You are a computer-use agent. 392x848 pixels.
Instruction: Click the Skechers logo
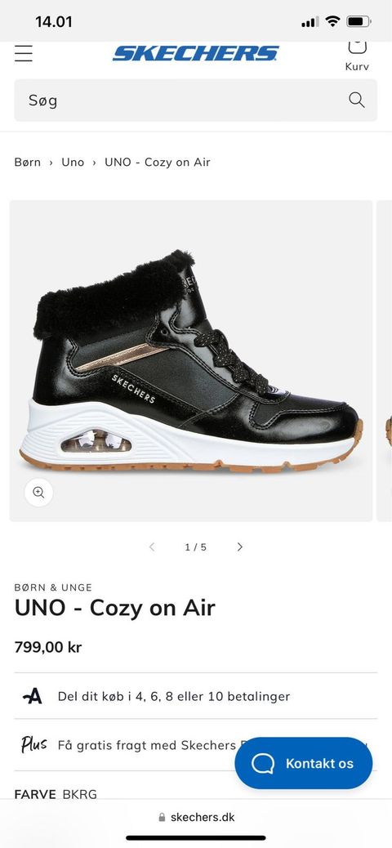tap(196, 54)
